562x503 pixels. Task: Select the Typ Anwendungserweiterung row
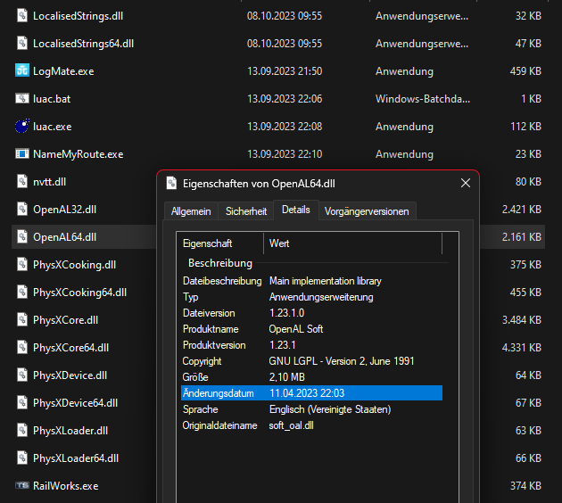pyautogui.click(x=312, y=297)
